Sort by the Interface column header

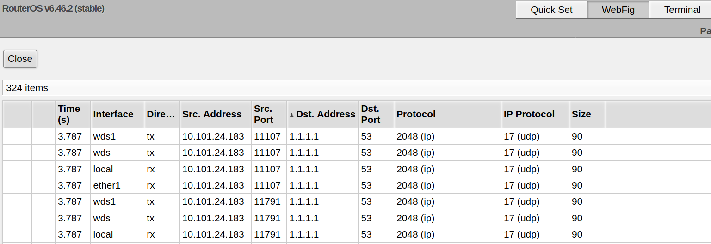(x=113, y=114)
